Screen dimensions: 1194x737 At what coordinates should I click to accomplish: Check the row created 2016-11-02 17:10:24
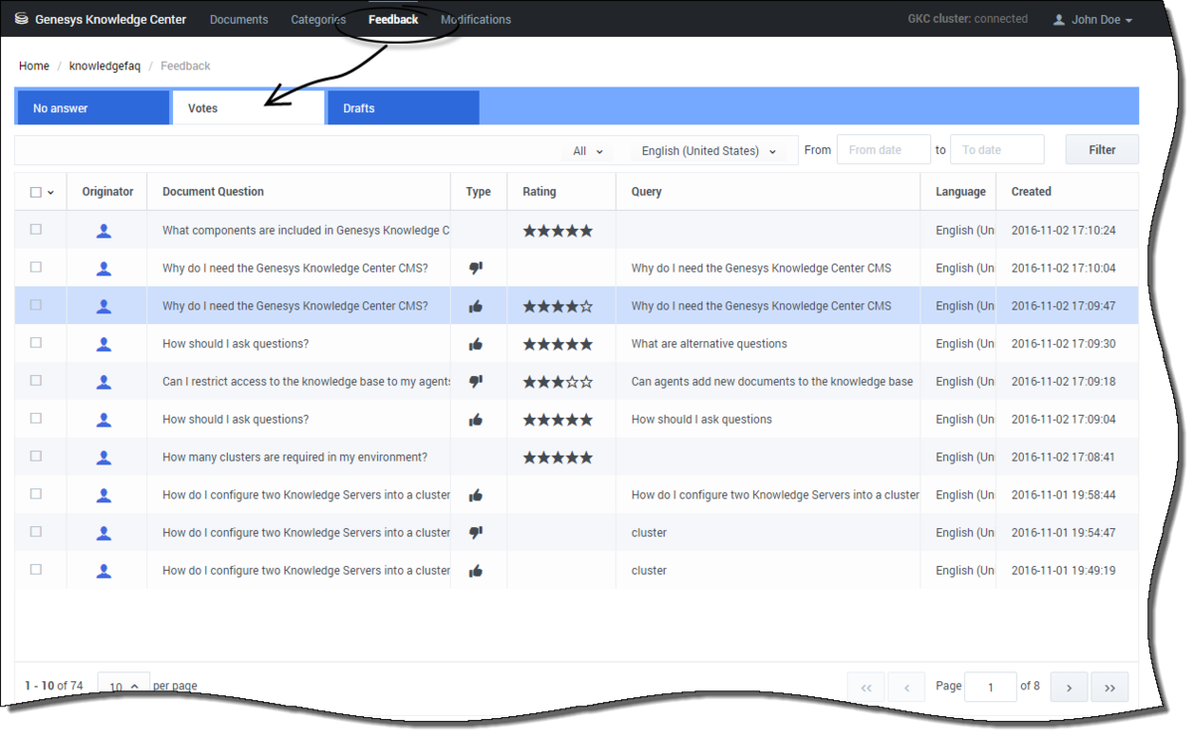pyautogui.click(x=36, y=230)
